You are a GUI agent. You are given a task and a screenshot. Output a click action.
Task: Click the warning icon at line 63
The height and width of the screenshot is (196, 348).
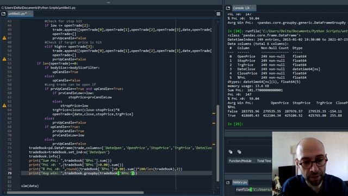pos(4,106)
